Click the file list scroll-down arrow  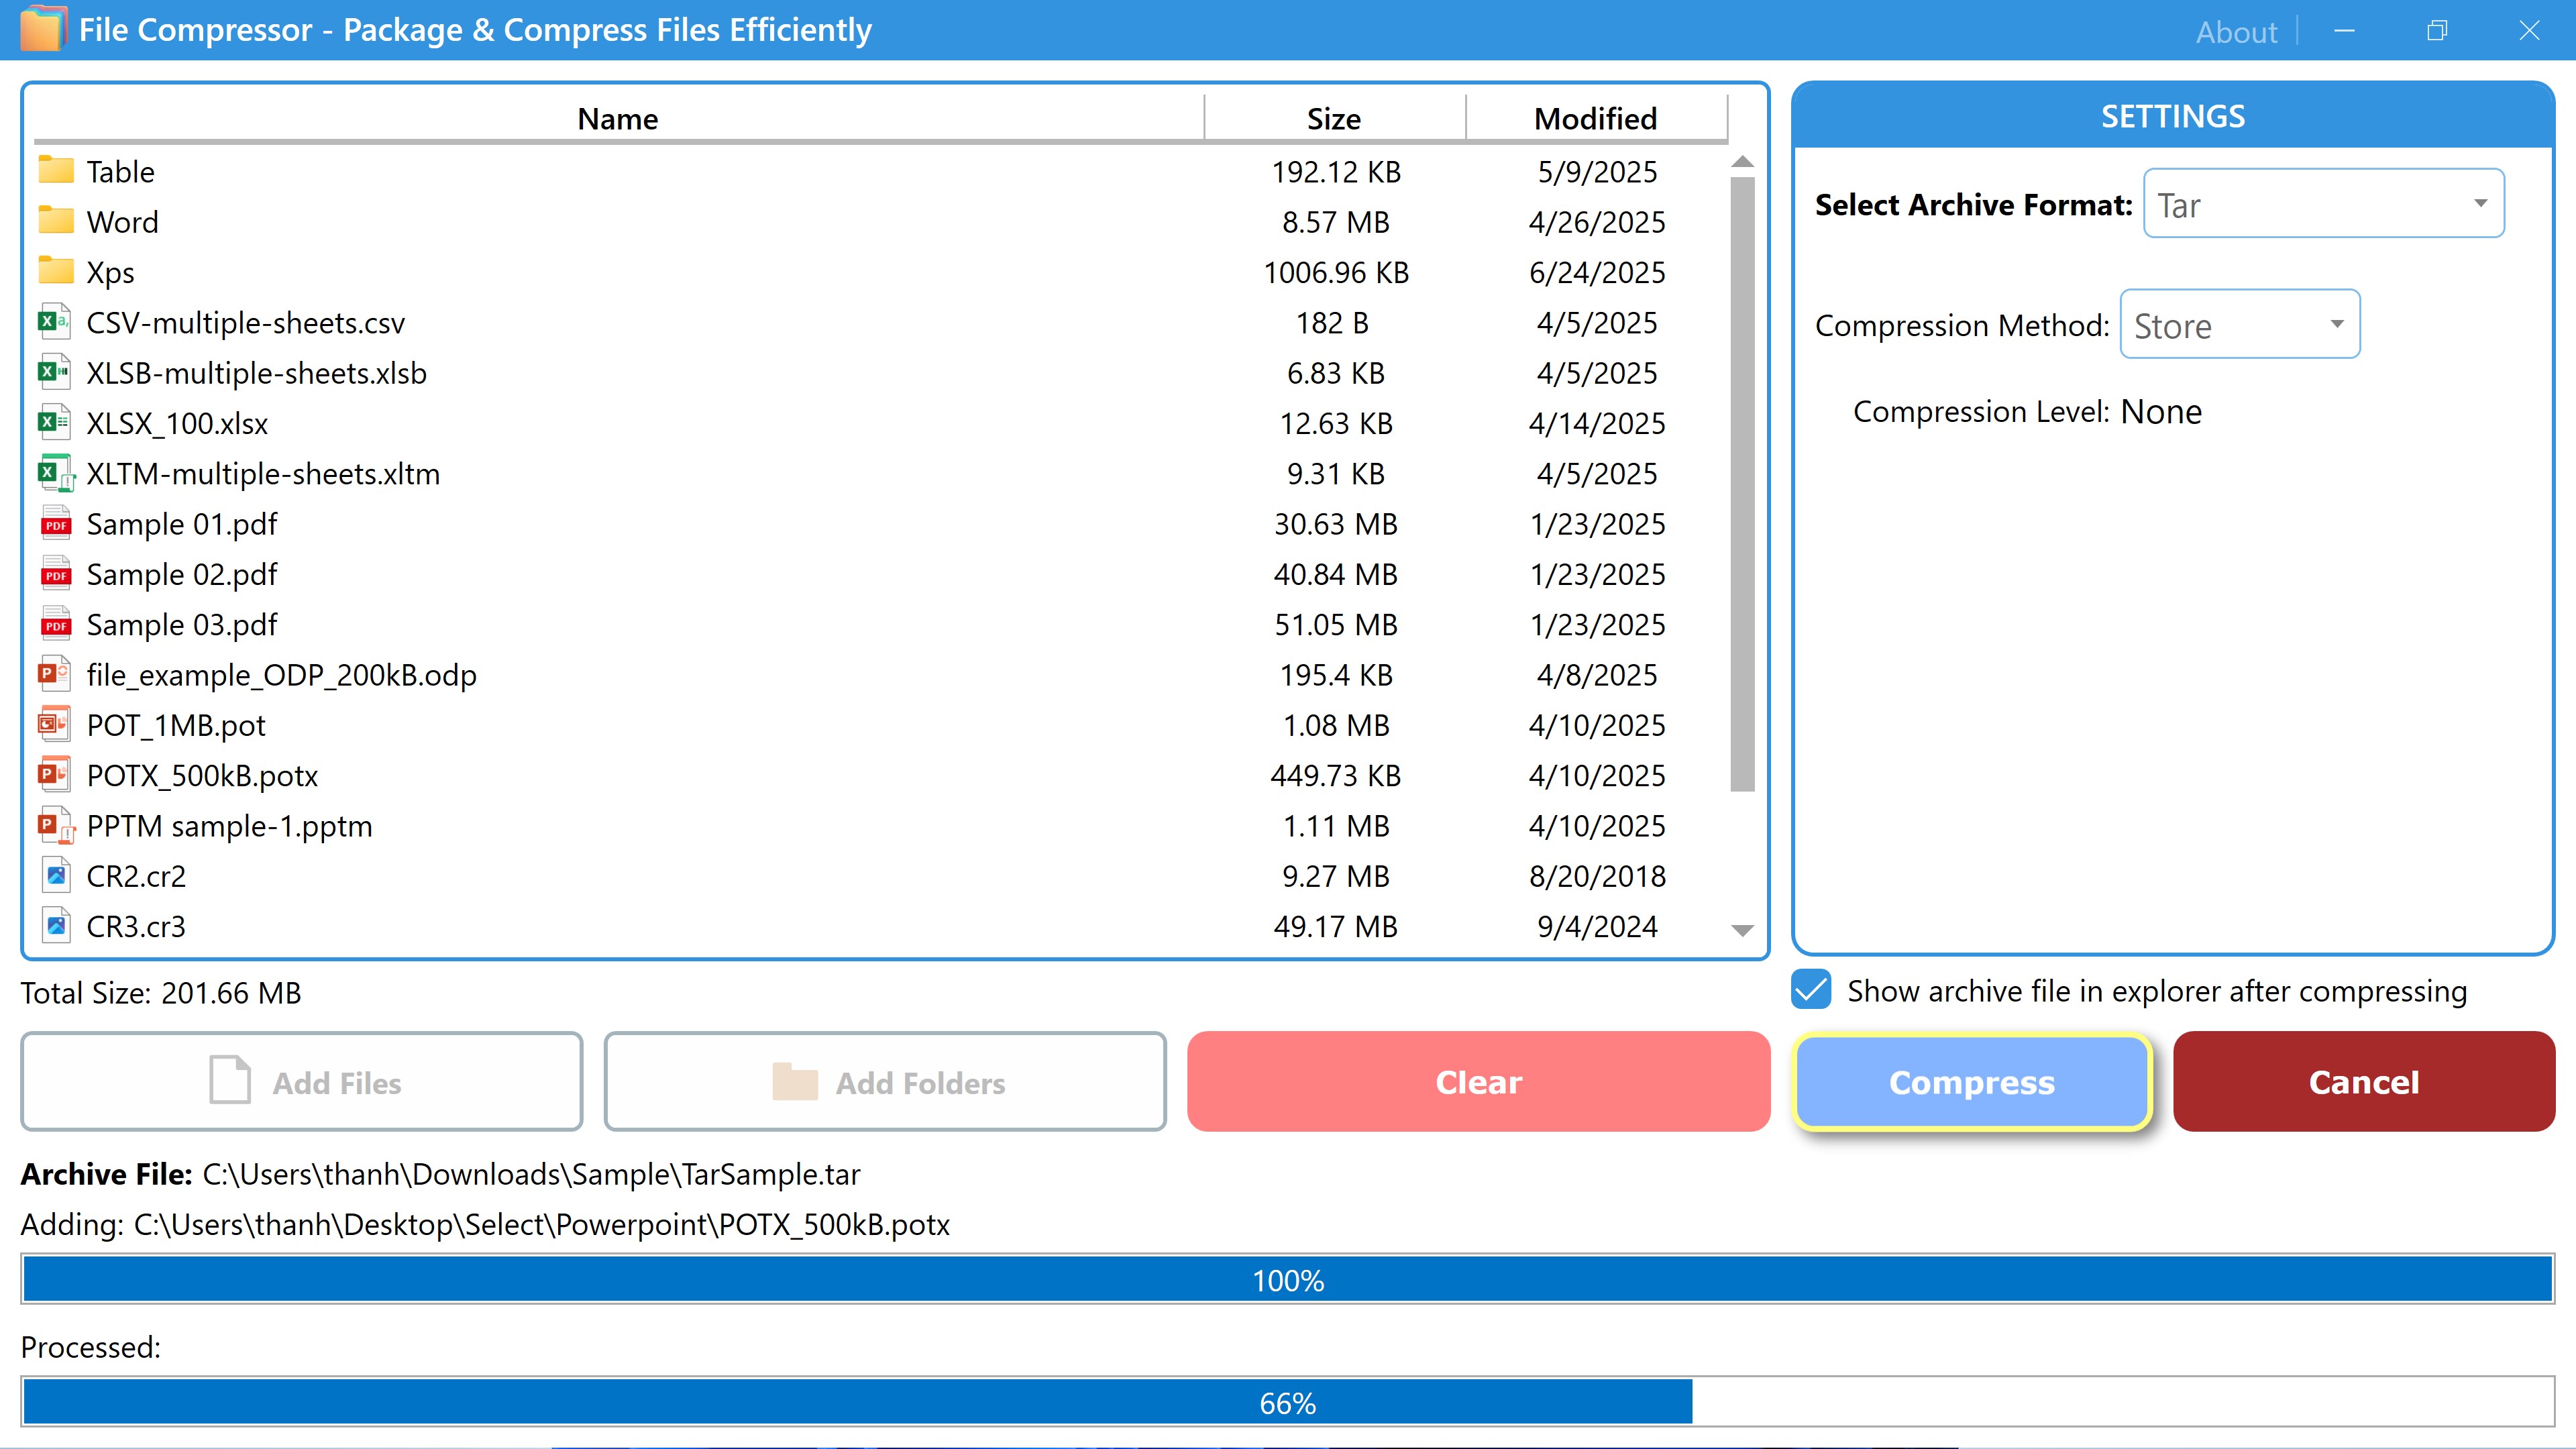click(1742, 930)
